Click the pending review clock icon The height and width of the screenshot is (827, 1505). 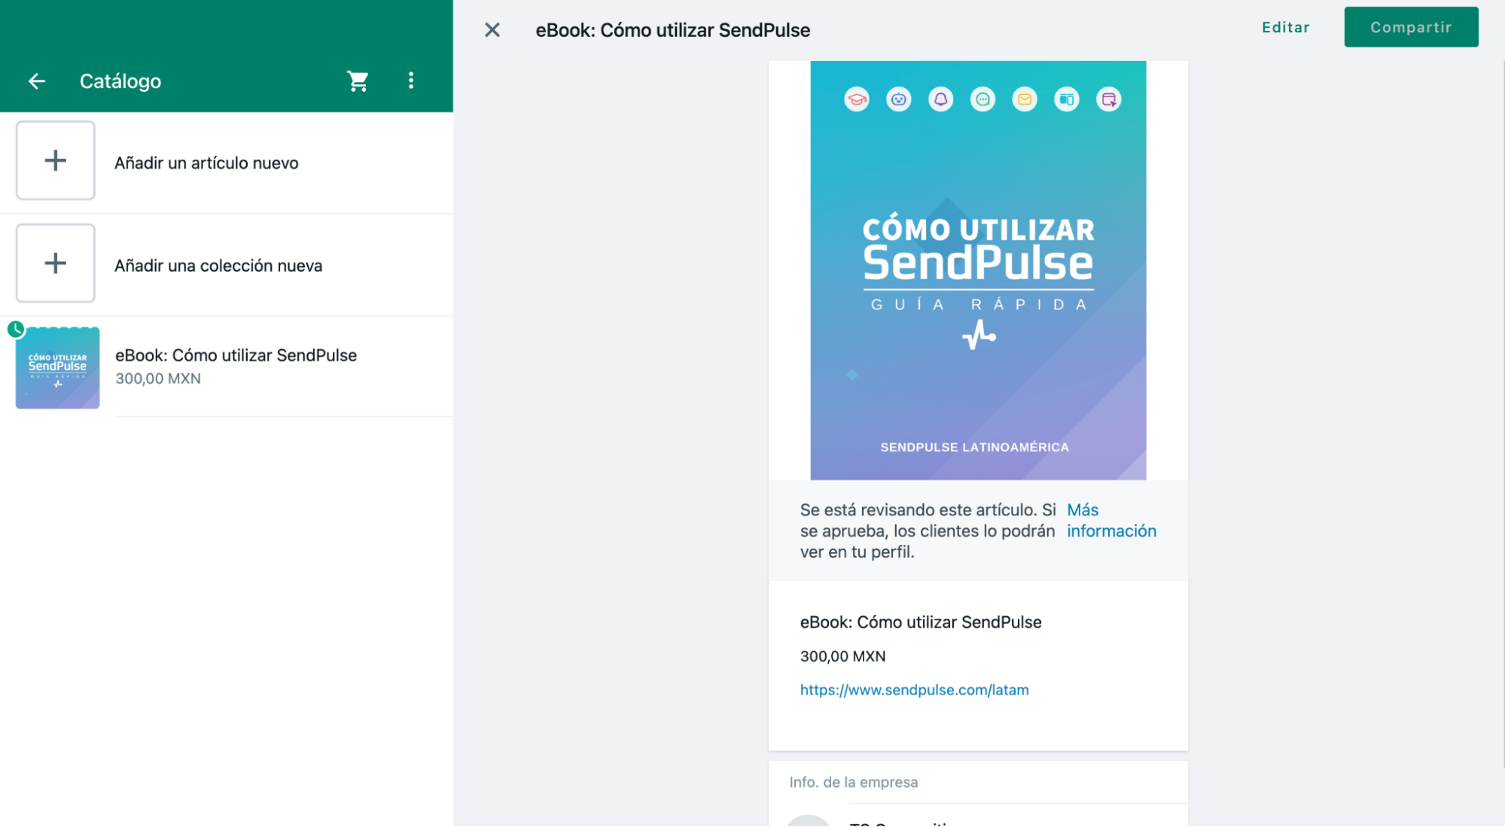(16, 329)
